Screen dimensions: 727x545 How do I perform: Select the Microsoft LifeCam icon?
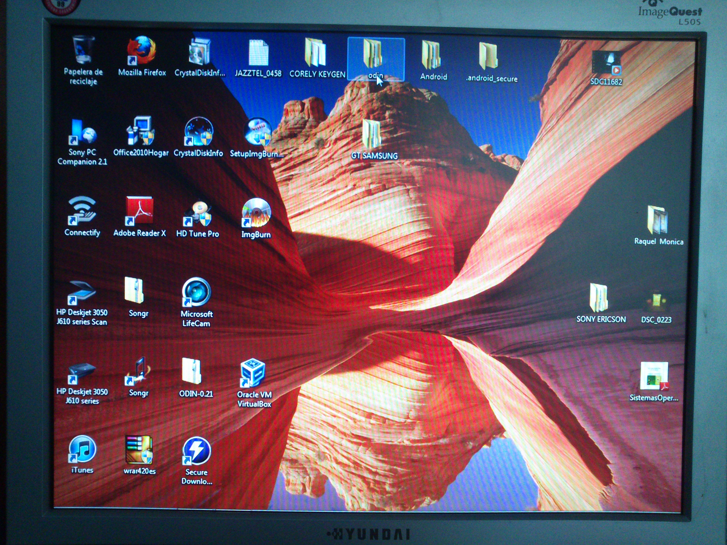point(196,292)
